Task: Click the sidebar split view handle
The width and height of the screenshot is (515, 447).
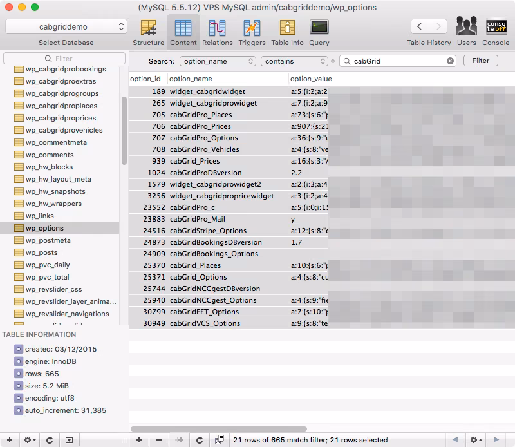Action: pyautogui.click(x=124, y=440)
